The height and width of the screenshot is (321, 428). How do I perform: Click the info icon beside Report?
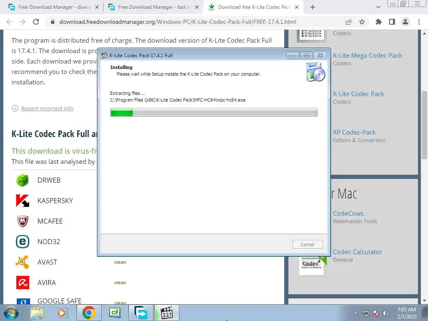click(x=15, y=108)
